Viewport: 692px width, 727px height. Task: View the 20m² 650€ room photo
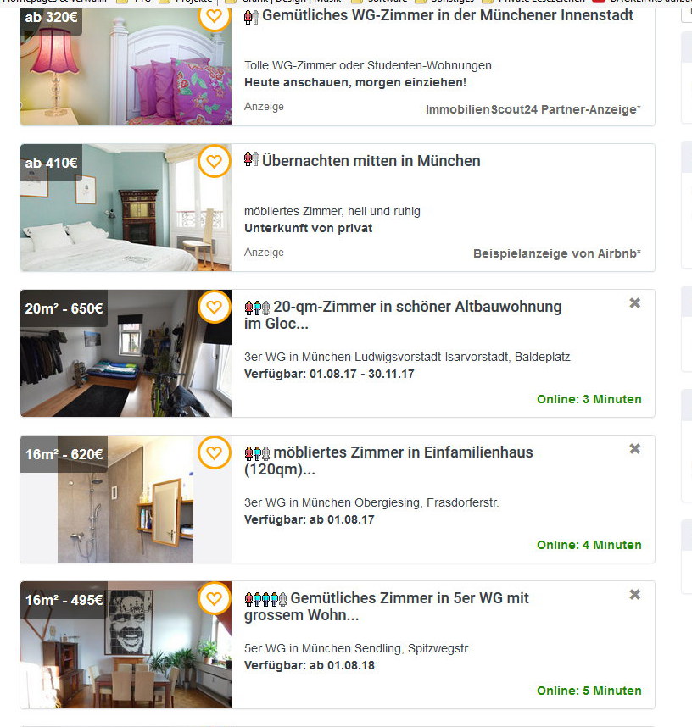coord(126,353)
